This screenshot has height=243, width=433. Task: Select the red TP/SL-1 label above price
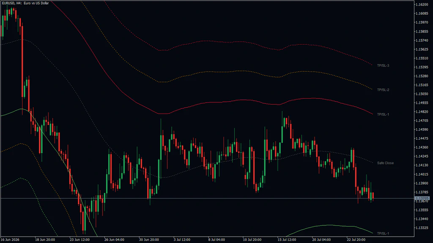click(383, 114)
